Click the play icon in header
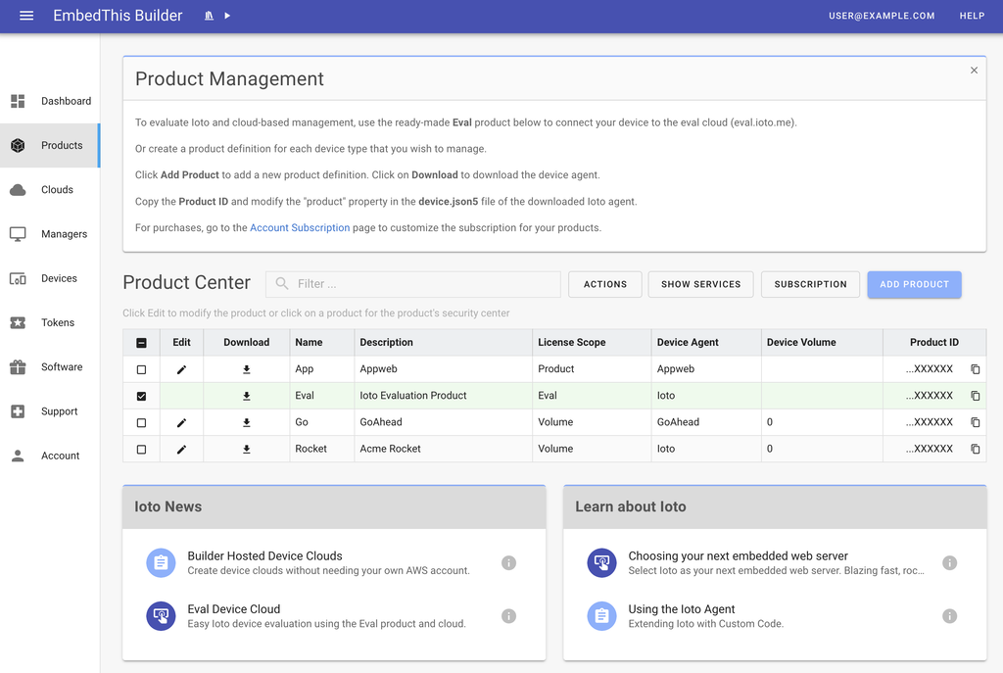1003x673 pixels. [227, 16]
